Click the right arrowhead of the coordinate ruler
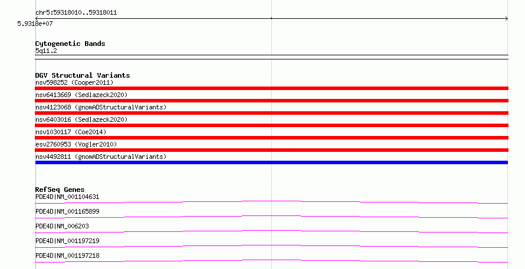Image resolution: width=525 pixels, height=269 pixels. click(507, 19)
